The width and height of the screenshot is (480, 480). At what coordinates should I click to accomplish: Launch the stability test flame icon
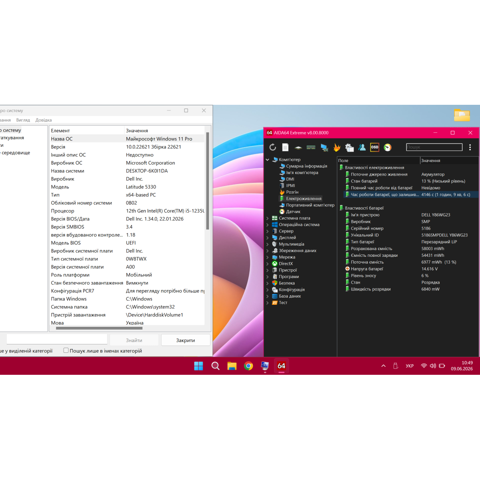pos(337,148)
